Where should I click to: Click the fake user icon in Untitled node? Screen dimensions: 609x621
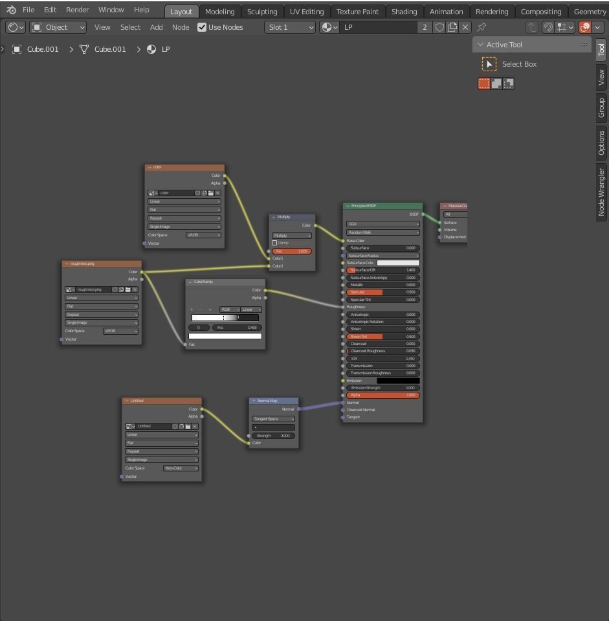175,426
